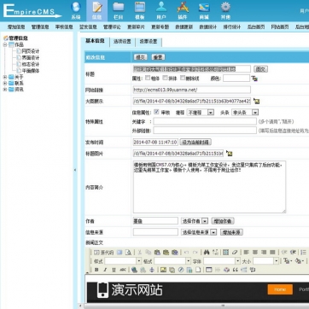Switch to the 基本信息 tab
The width and height of the screenshot is (309, 309).
[95, 41]
